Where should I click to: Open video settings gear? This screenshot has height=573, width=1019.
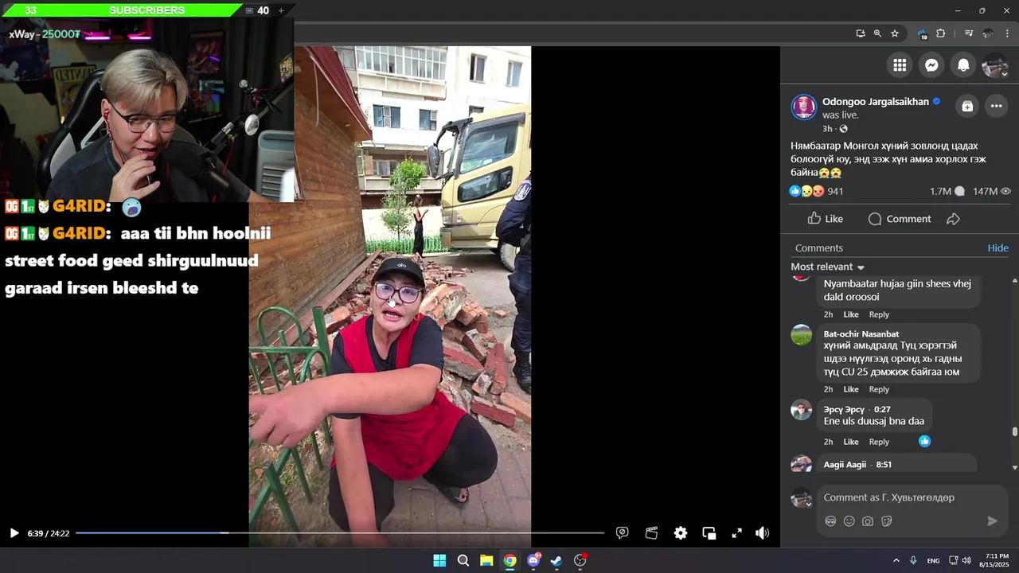681,533
